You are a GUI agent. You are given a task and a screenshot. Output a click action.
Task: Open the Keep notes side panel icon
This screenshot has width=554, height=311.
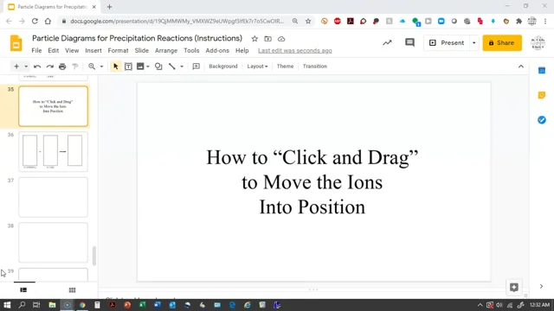[542, 95]
